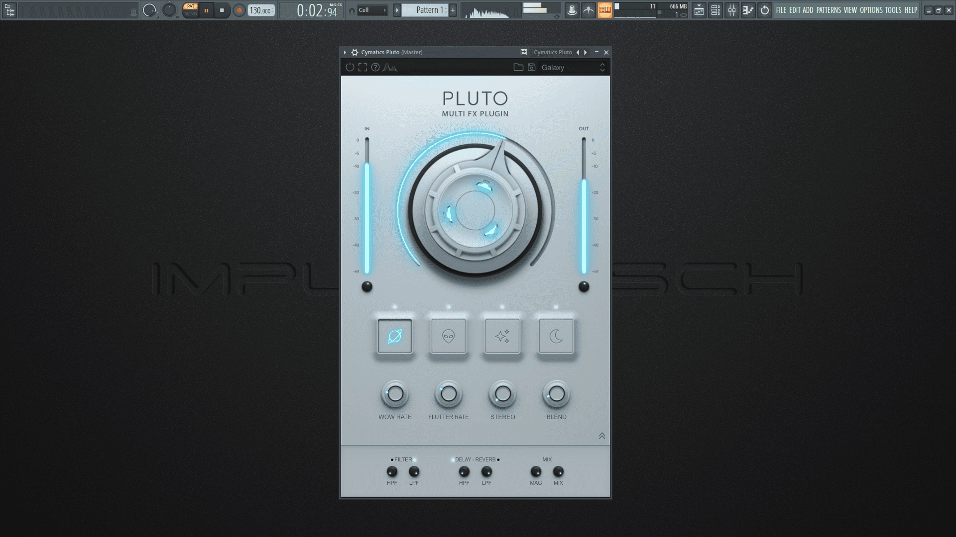Click the Filter LPF knob
The image size is (956, 537).
pos(414,471)
